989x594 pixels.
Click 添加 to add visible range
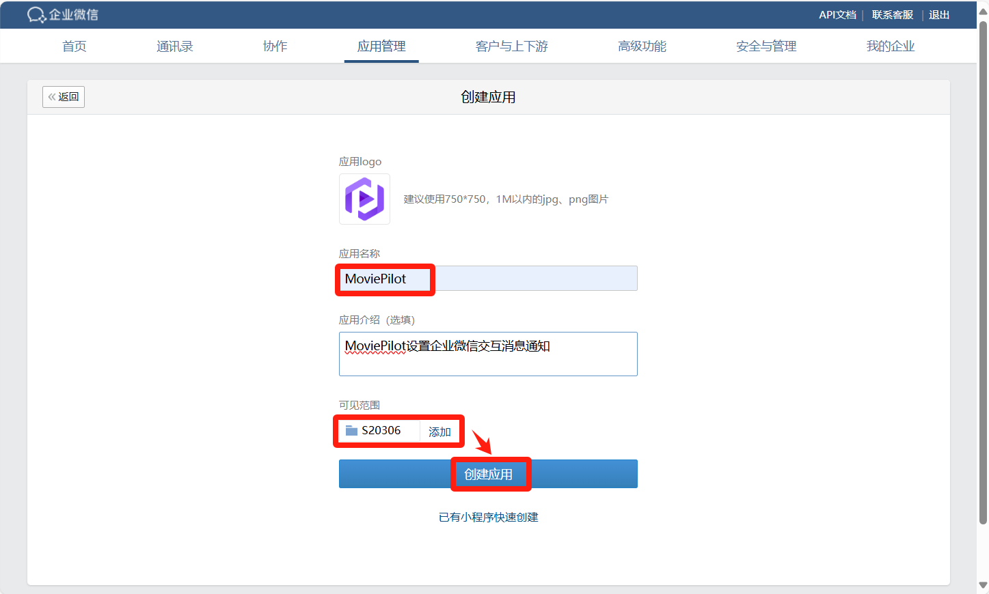click(439, 432)
